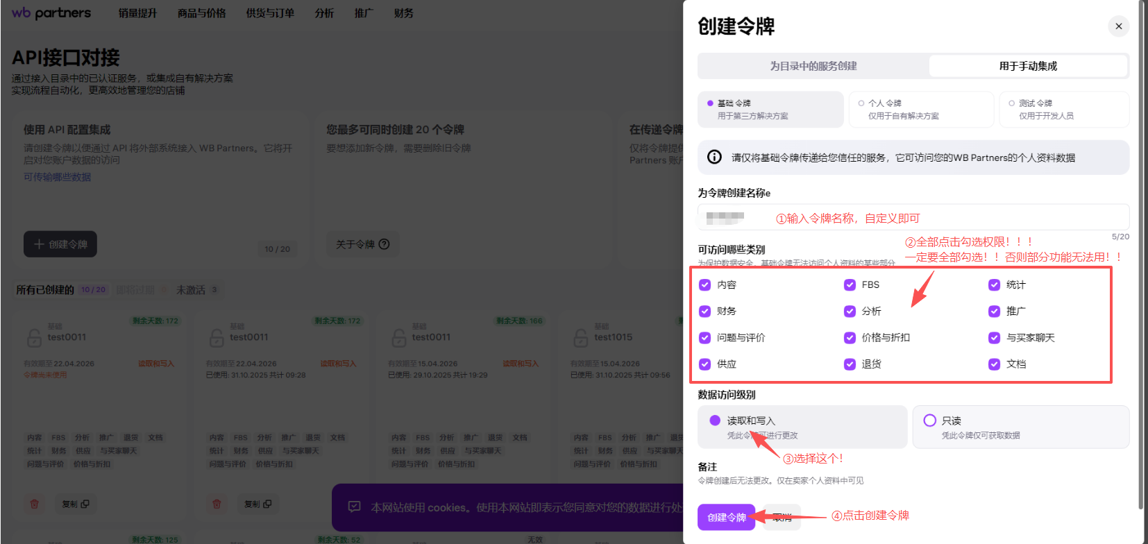Click the 令牌尚未使用 status text
Image resolution: width=1148 pixels, height=544 pixels.
coord(45,375)
